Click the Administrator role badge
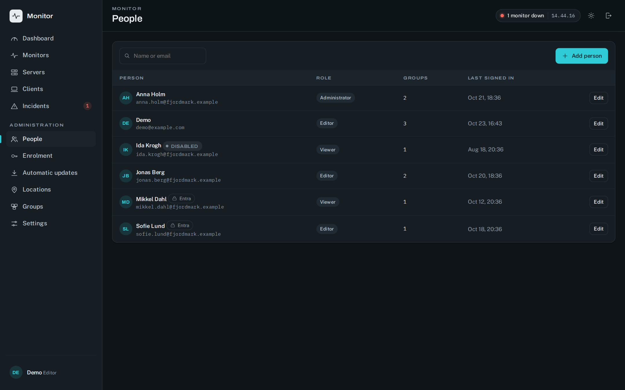Viewport: 625px width, 390px height. pos(335,98)
